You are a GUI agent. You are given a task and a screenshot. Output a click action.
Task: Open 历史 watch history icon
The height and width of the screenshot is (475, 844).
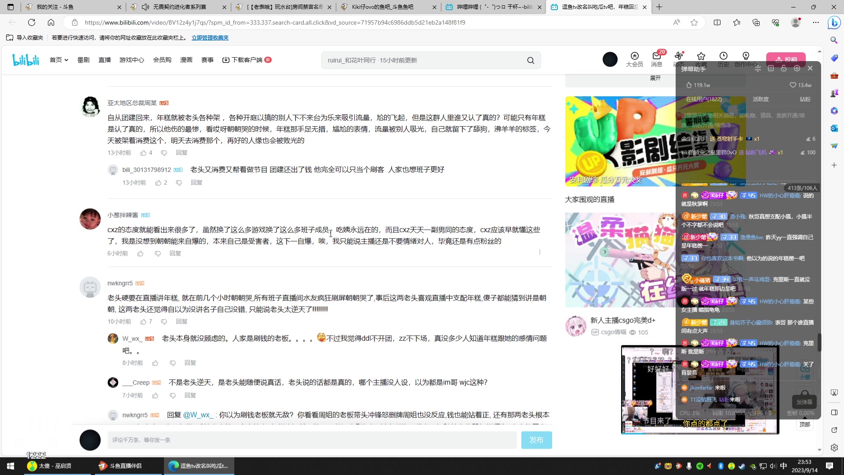tap(723, 59)
